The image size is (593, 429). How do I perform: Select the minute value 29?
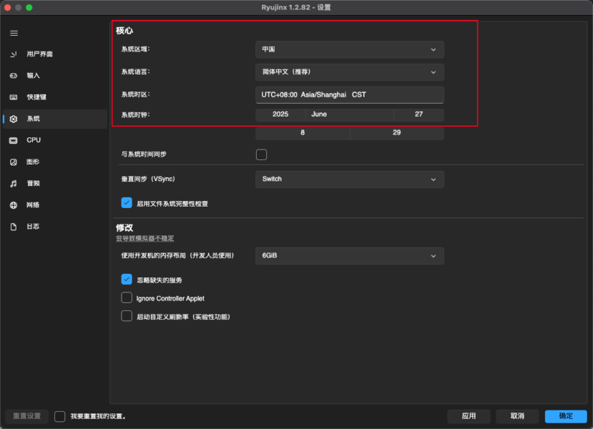coord(397,133)
